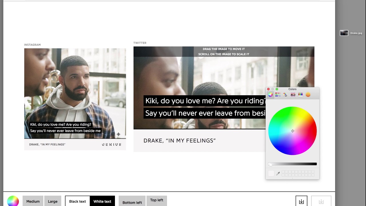This screenshot has width=366, height=206.
Task: Set text size to Large
Action: click(x=53, y=201)
